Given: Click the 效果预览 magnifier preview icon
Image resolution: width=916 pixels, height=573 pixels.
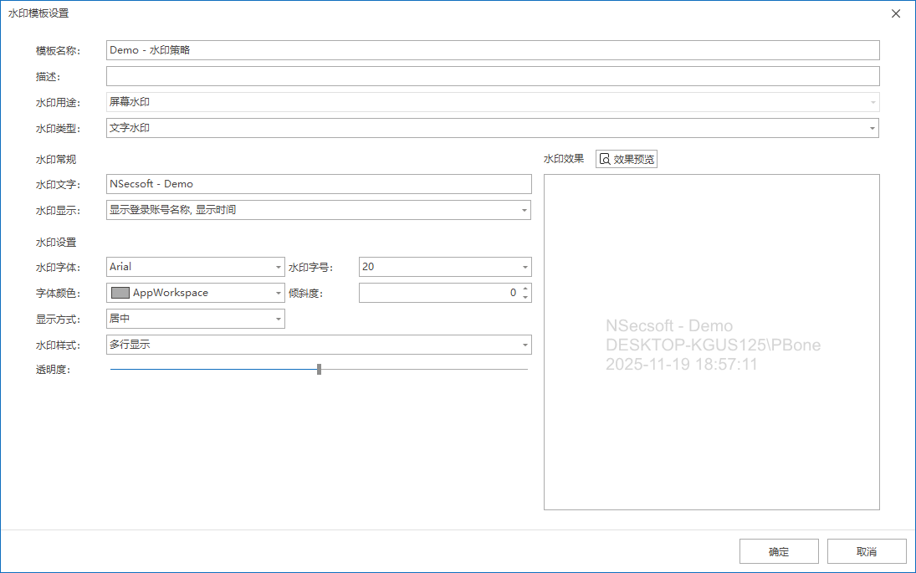Looking at the screenshot, I should click(x=605, y=159).
